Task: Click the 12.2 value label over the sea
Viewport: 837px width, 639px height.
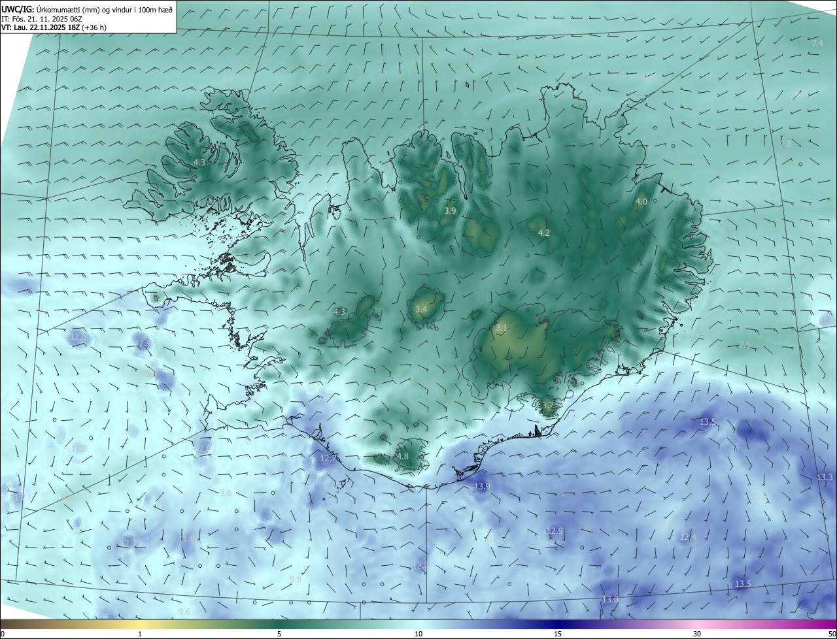Action: (x=421, y=565)
